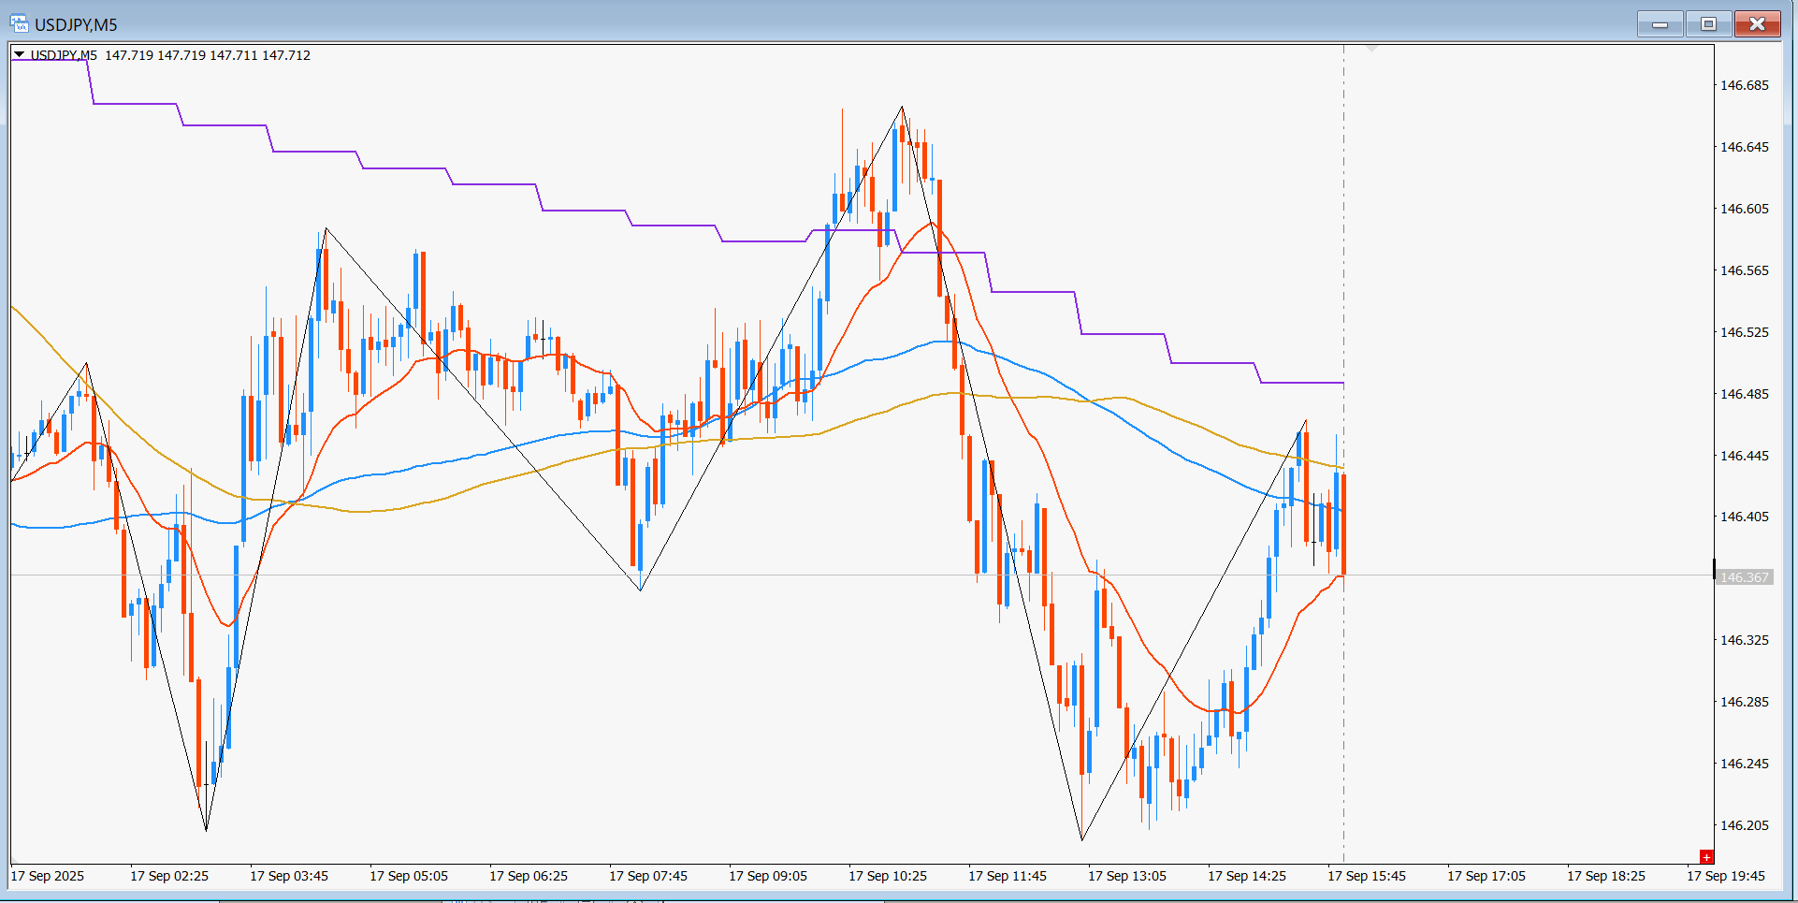Click the 17 Sep 15:45 time axis label
The height and width of the screenshot is (903, 1798).
pos(1367,876)
